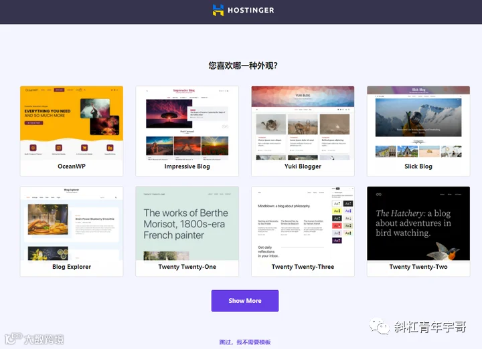Click the Show More button
The width and height of the screenshot is (482, 349).
[x=245, y=301]
